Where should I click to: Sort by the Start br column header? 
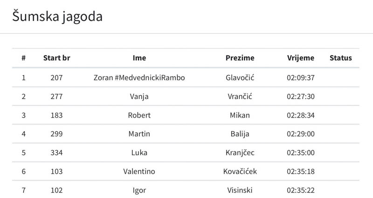click(x=56, y=58)
